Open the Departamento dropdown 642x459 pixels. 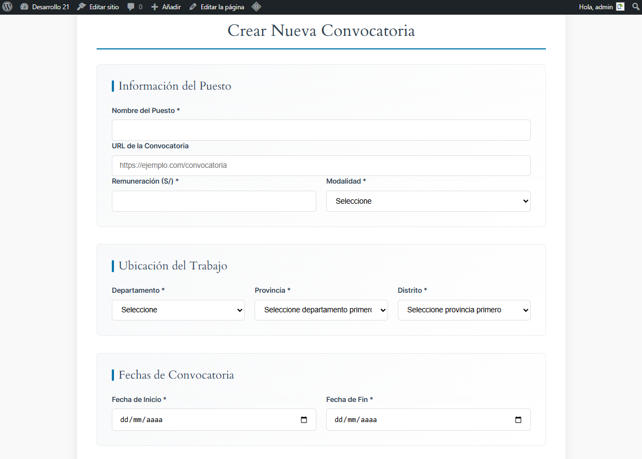click(178, 310)
